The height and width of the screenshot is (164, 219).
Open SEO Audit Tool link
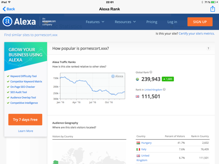[19, 92]
